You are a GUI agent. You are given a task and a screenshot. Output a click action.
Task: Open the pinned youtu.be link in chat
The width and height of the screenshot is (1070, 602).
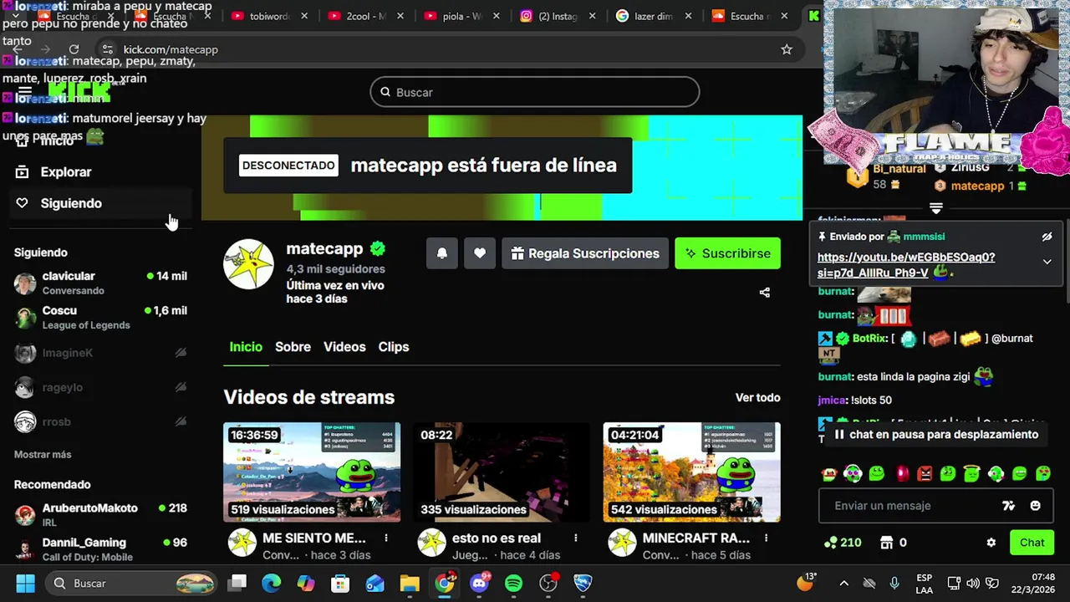(x=906, y=265)
